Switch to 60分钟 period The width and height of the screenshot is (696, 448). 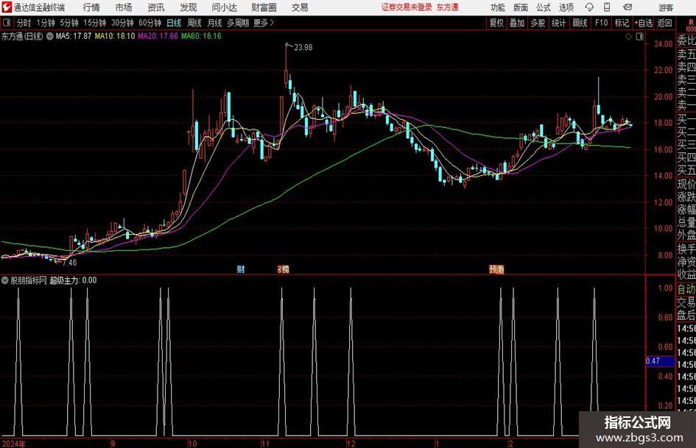click(150, 23)
